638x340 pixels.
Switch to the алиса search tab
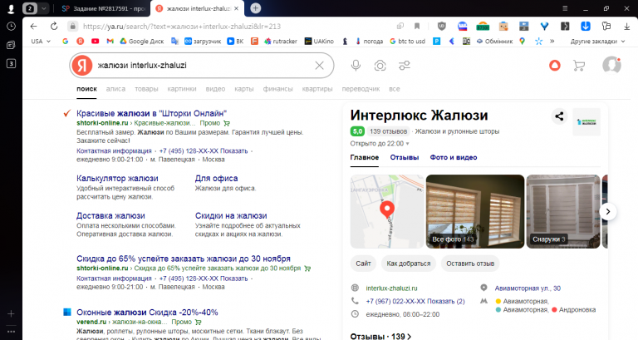(x=115, y=89)
